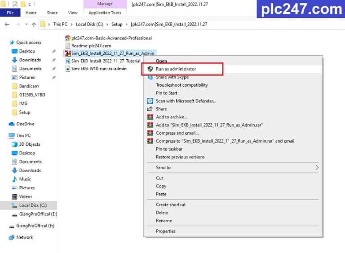The width and height of the screenshot is (345, 253).
Task: Click the Up arrow to go to the parent folder
Action: coord(34,24)
